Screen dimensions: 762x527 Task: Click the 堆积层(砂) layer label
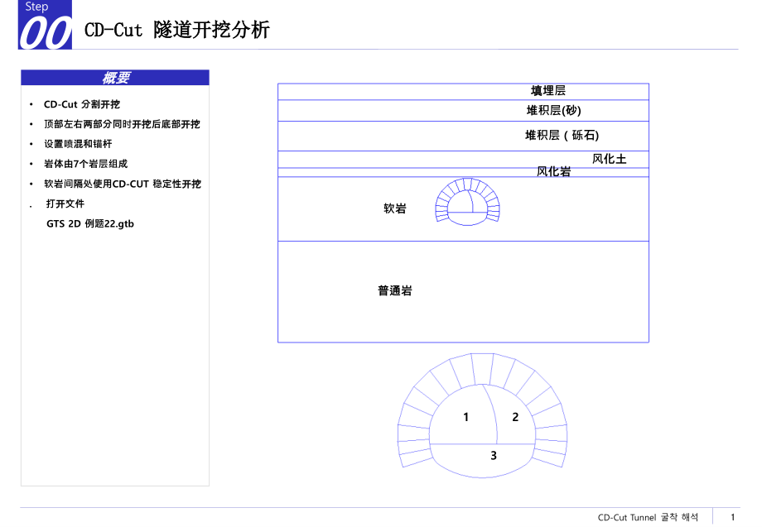pos(553,111)
